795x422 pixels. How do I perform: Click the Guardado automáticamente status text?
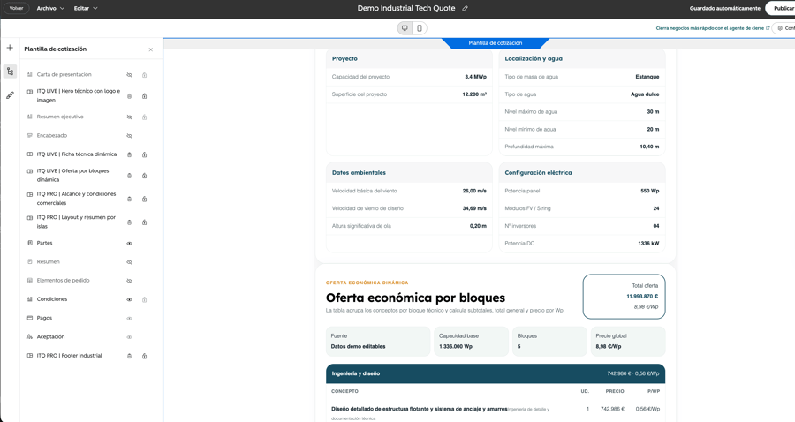(724, 8)
